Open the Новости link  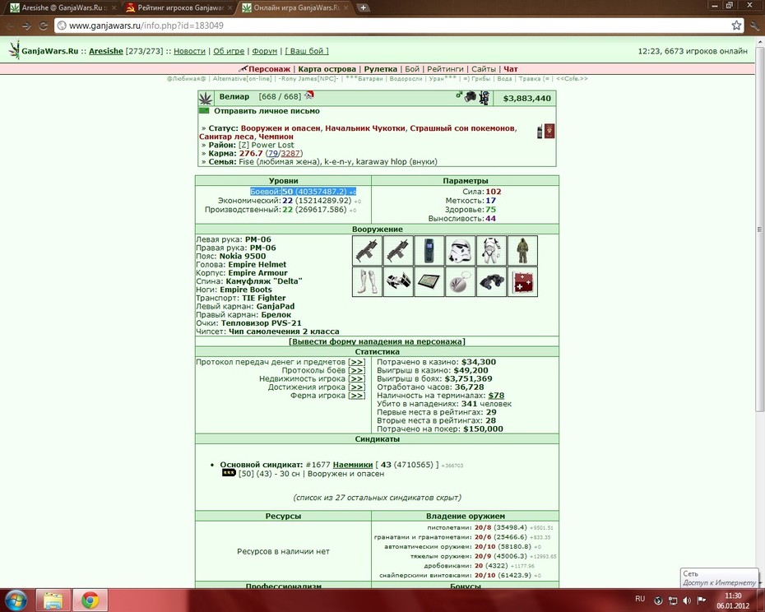pos(189,51)
